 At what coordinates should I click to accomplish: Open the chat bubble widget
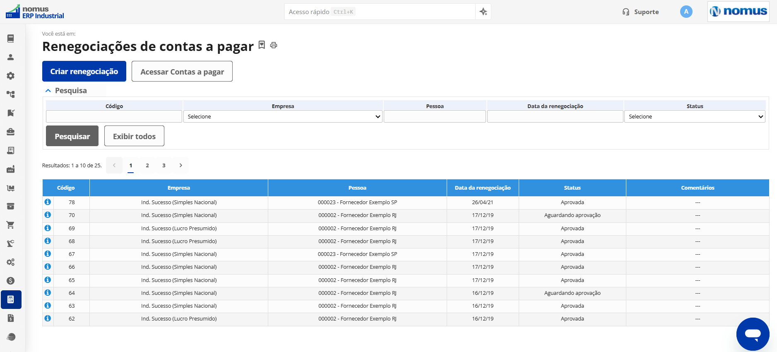tap(753, 334)
